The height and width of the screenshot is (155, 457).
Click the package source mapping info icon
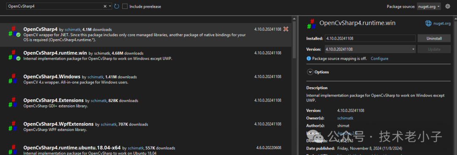pos(308,59)
